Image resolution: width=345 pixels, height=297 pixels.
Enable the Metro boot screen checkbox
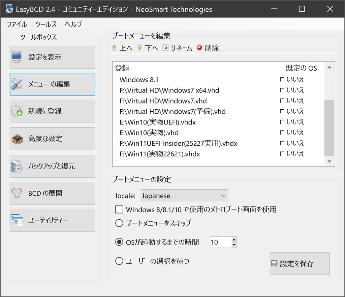coord(119,210)
